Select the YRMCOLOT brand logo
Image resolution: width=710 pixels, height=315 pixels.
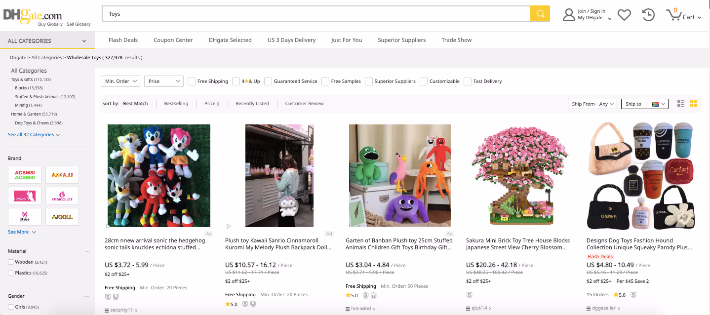click(x=62, y=196)
